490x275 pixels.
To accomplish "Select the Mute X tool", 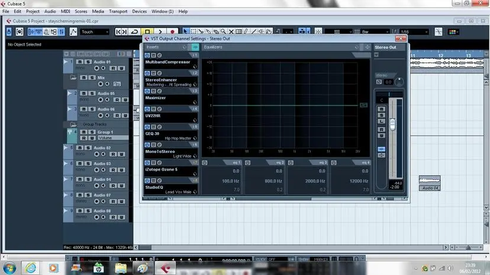I will (x=231, y=31).
